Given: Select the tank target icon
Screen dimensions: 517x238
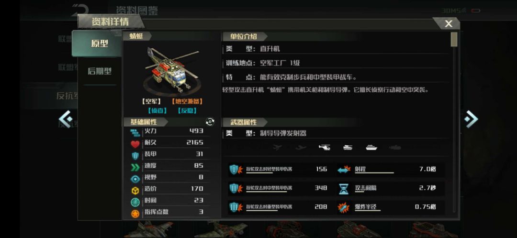Looking at the screenshot, I should [x=348, y=148].
